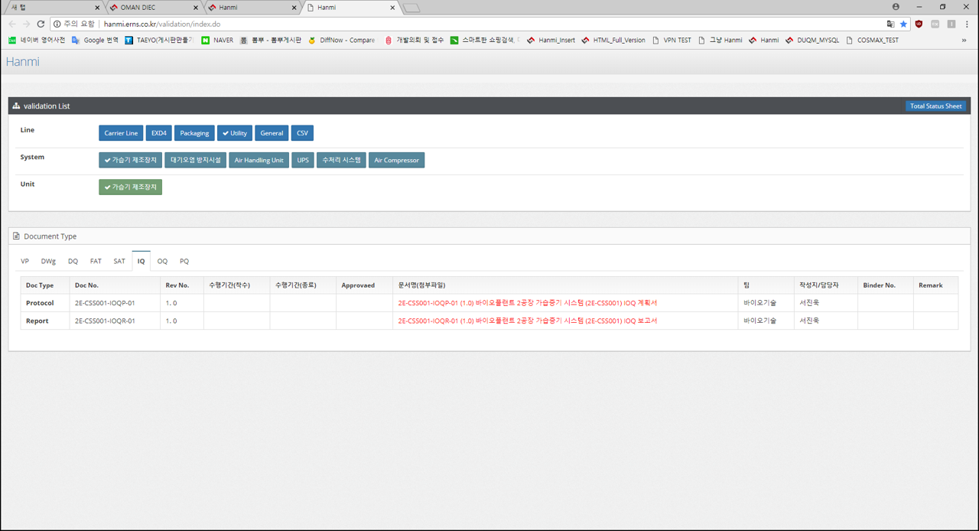Select the Air Handling Unit system button
This screenshot has width=979, height=531.
coord(259,160)
